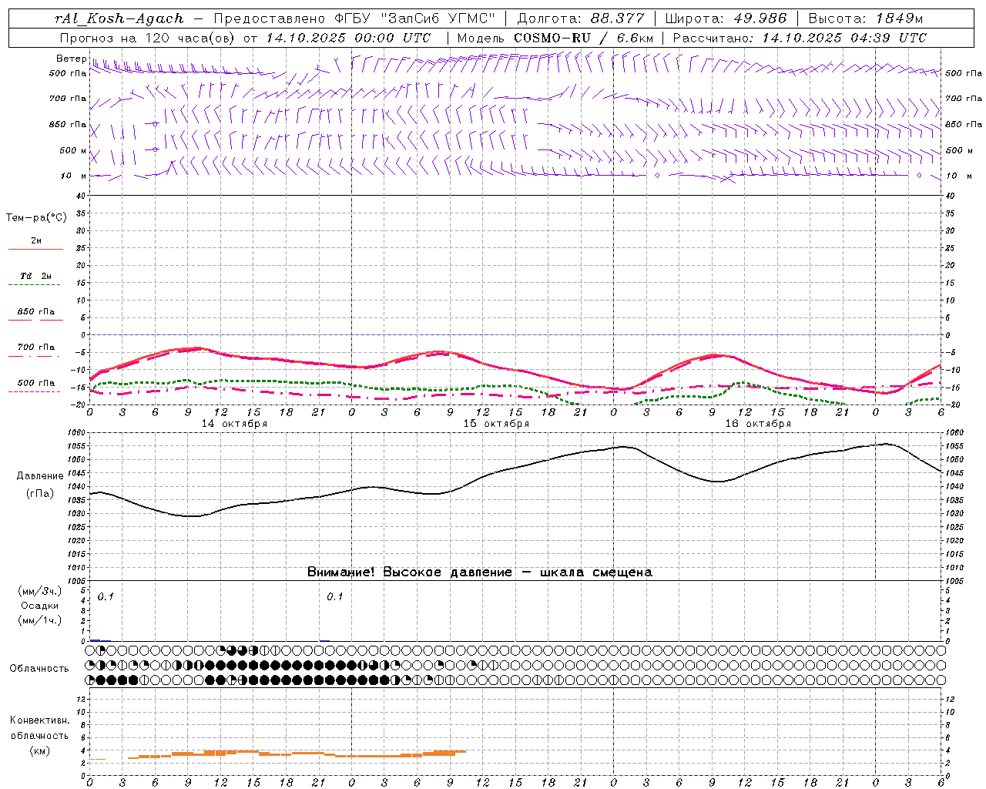Click the Широта: 49.986 value
Viewport: 986px width, 789px height.
[726, 18]
